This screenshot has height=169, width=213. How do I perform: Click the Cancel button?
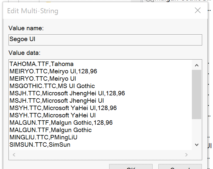pos(180,167)
